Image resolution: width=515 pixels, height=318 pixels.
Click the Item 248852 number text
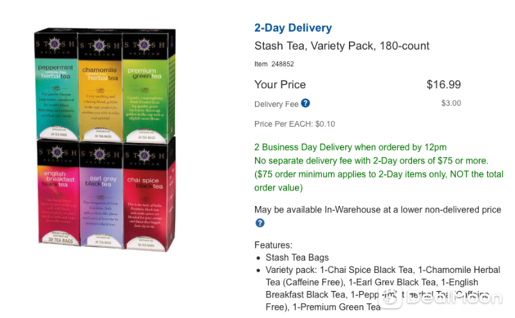274,64
